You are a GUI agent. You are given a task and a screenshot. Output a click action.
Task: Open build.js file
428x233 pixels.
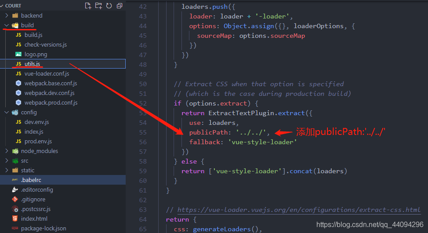33,35
